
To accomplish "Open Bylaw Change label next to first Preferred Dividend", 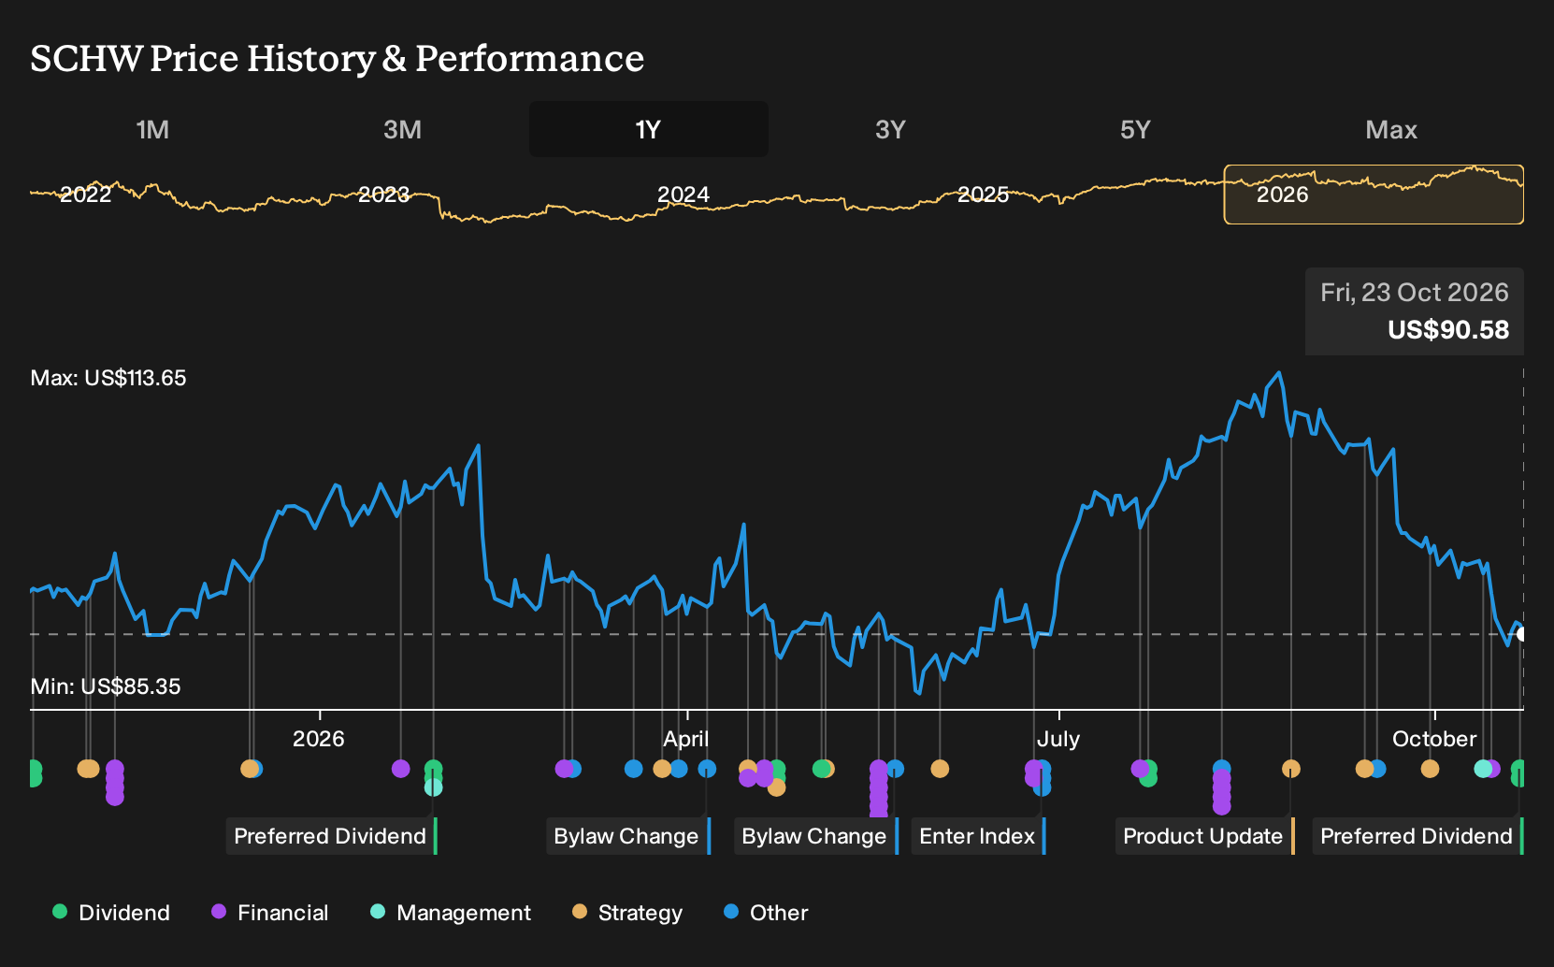I will [627, 836].
